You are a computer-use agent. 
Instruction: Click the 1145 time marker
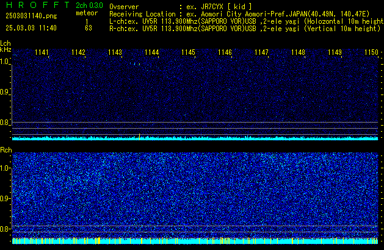[x=188, y=52]
